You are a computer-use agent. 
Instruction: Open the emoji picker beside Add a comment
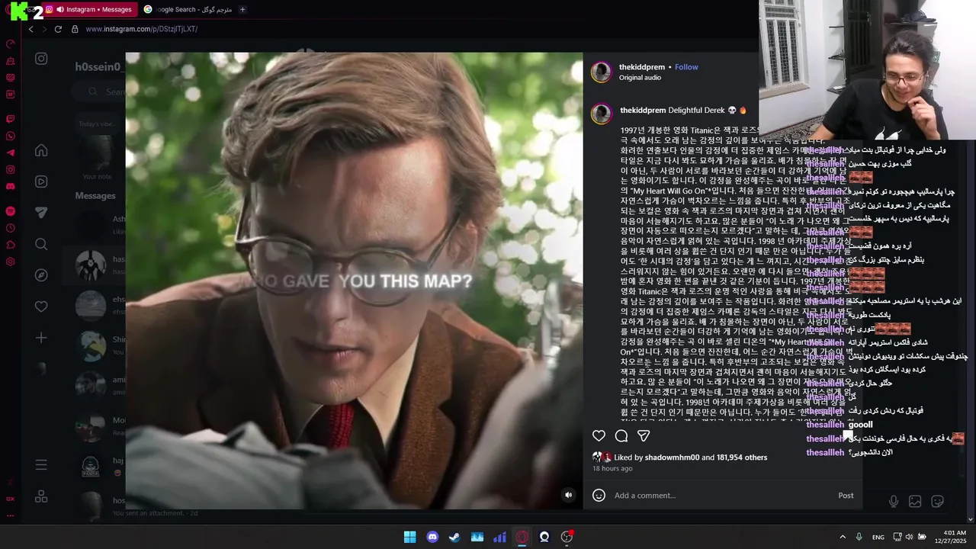(599, 495)
